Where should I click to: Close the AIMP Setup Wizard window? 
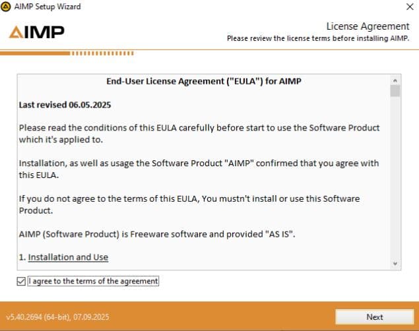pyautogui.click(x=408, y=7)
